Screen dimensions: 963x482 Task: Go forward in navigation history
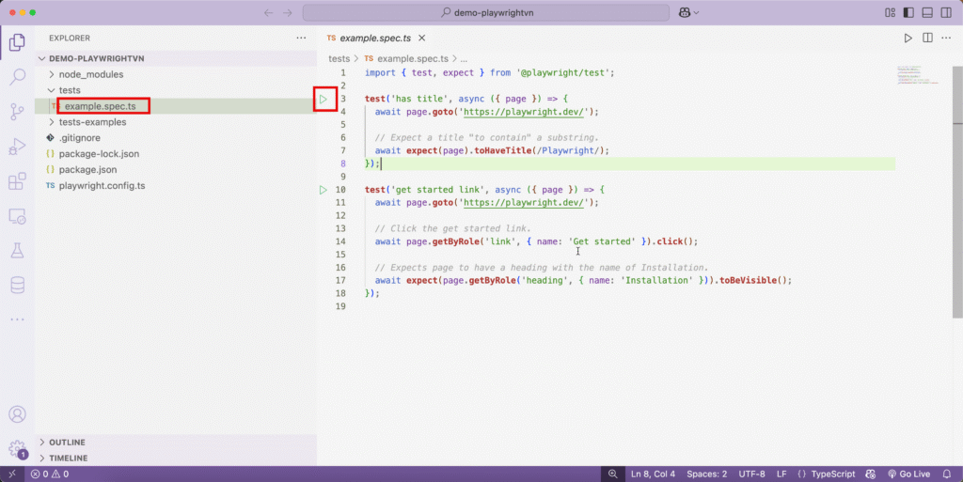288,13
